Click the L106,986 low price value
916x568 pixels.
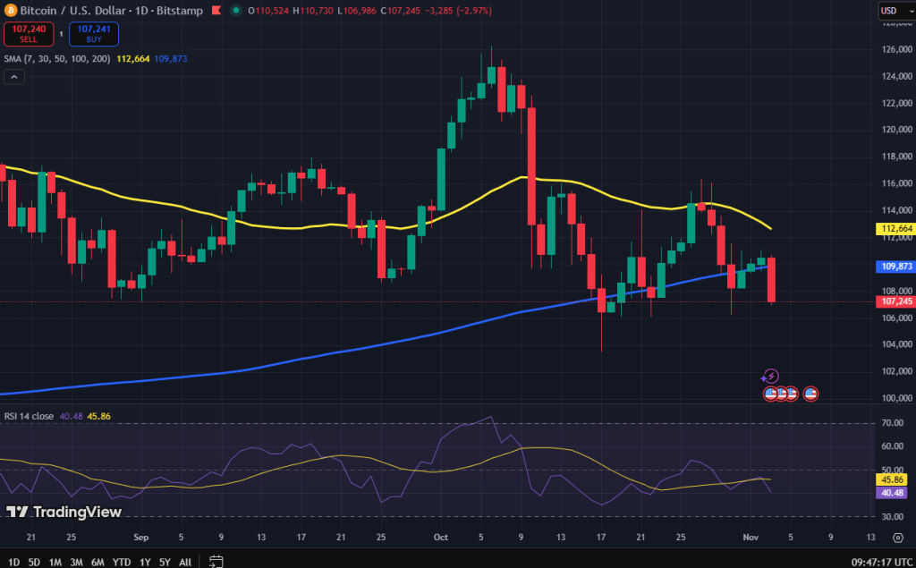tap(357, 11)
